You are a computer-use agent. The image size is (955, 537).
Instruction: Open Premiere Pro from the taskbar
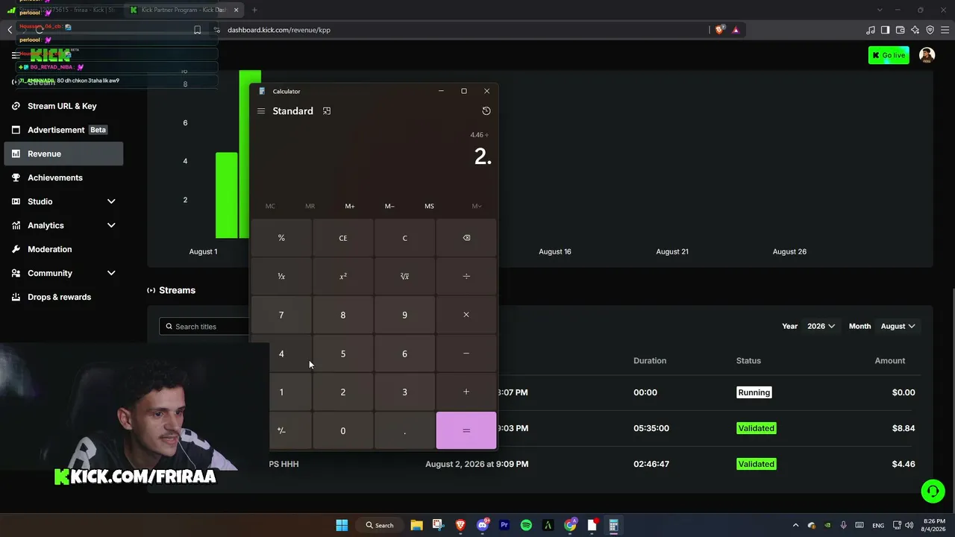(x=504, y=525)
